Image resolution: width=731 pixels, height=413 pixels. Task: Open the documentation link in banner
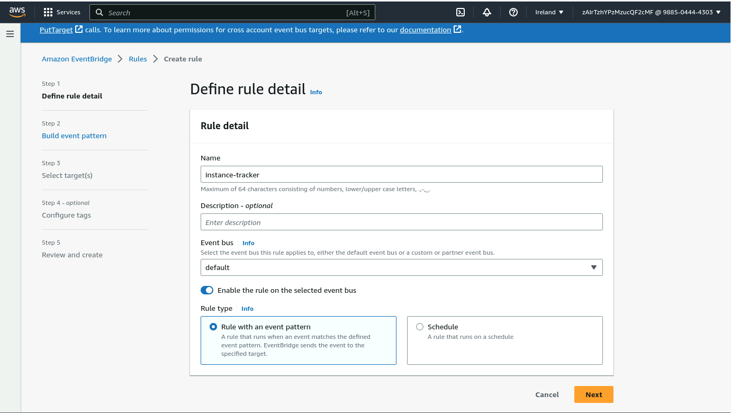click(425, 30)
